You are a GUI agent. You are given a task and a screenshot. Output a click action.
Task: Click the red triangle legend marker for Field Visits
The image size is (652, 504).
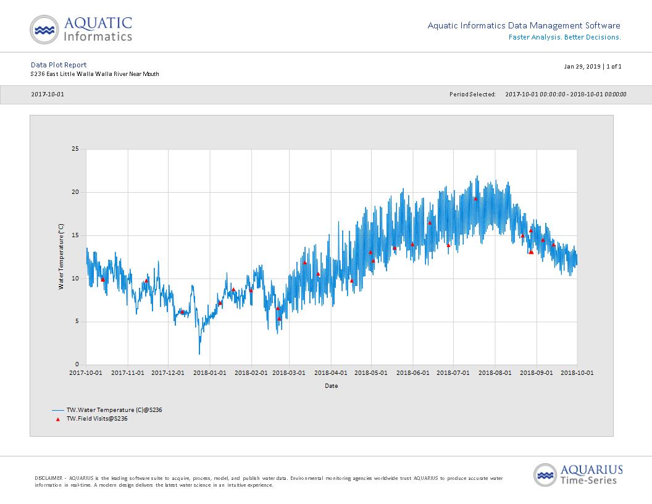pyautogui.click(x=58, y=419)
